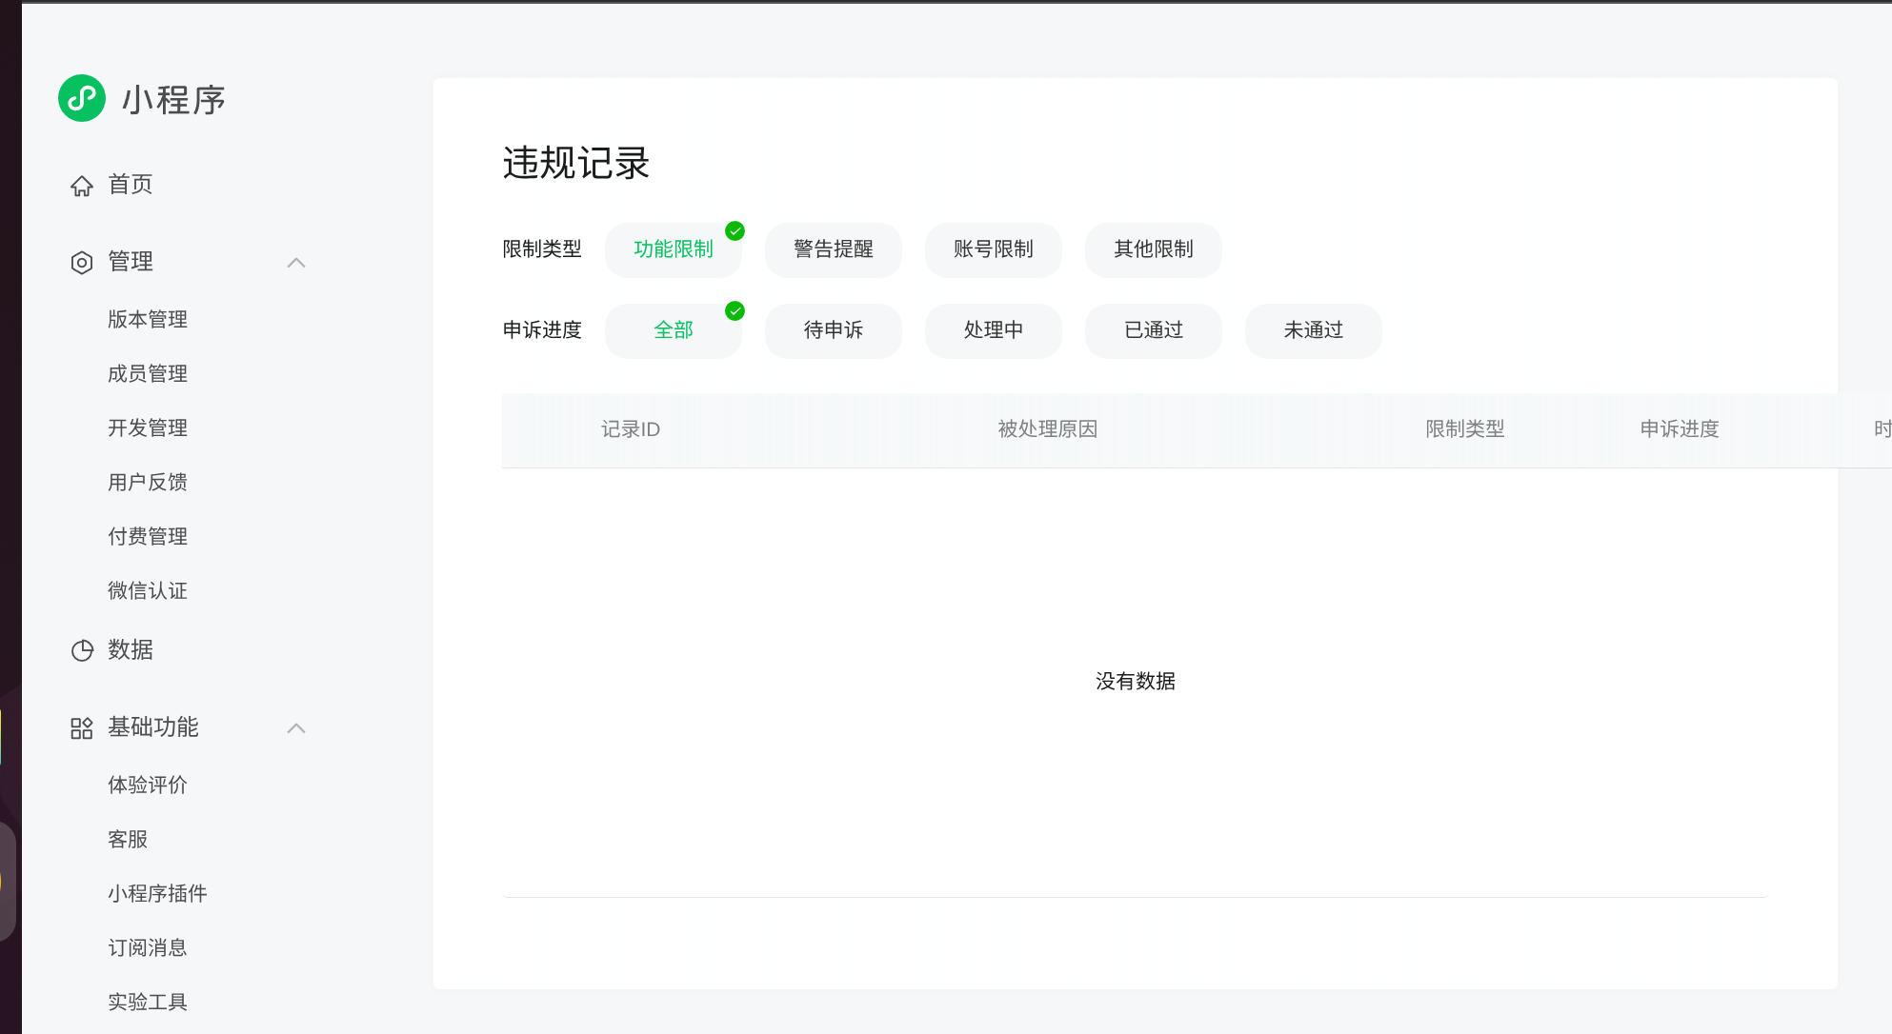Click the grid icon beside 基础功能
Image resolution: width=1892 pixels, height=1034 pixels.
[x=82, y=728]
